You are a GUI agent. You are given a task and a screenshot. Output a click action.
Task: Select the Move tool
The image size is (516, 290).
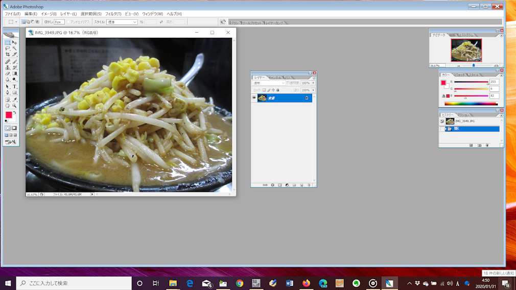tap(14, 42)
